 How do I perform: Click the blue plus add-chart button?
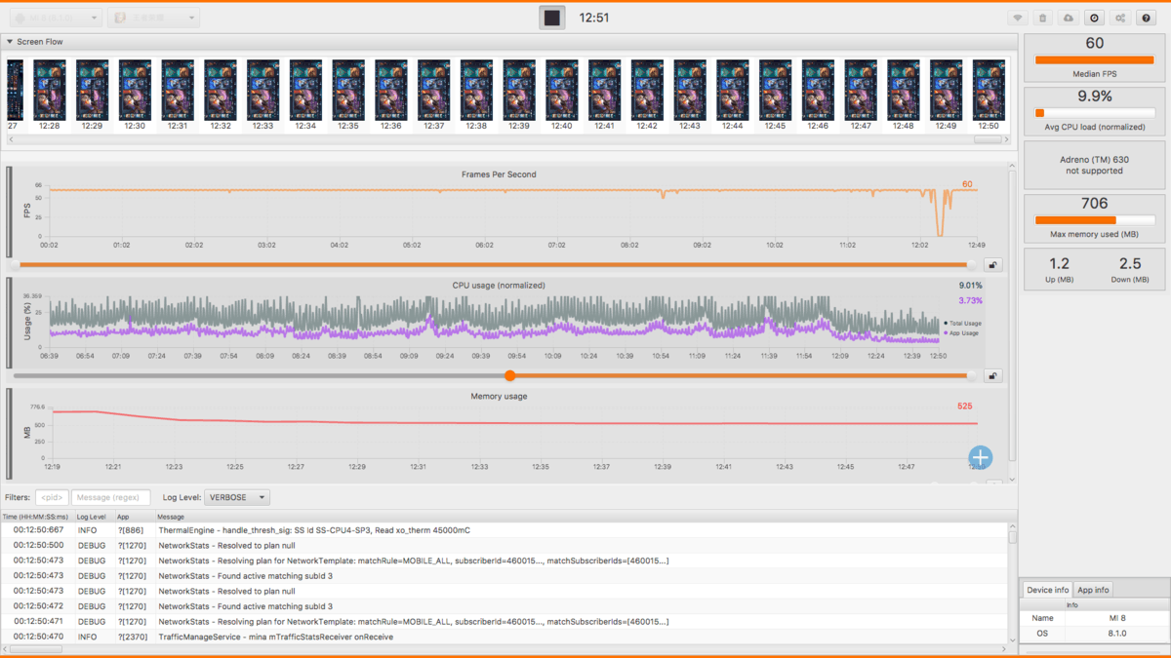(980, 457)
